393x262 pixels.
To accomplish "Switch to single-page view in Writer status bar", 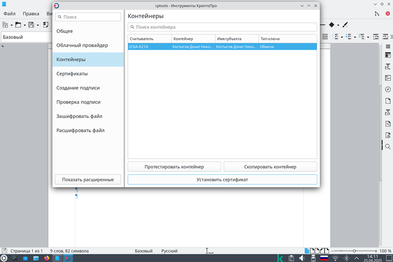I will (x=307, y=251).
